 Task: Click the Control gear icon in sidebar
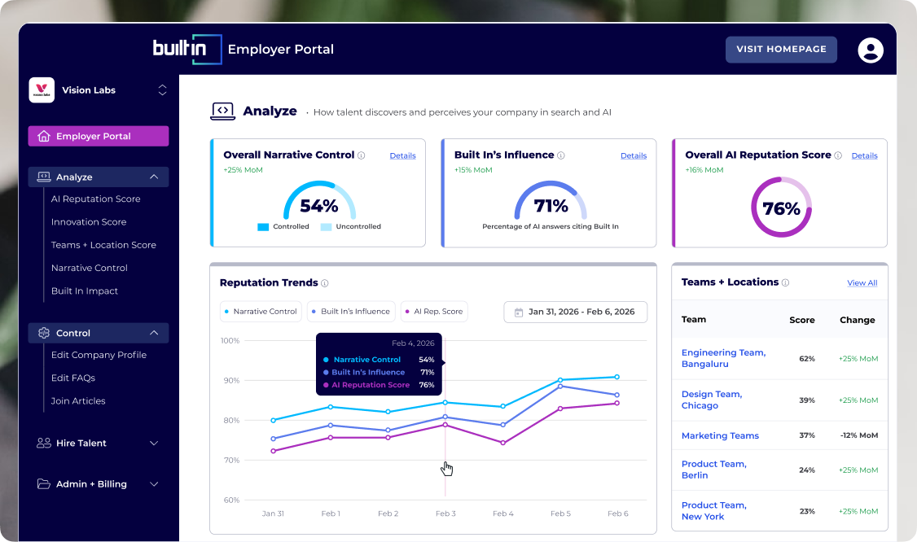point(44,333)
